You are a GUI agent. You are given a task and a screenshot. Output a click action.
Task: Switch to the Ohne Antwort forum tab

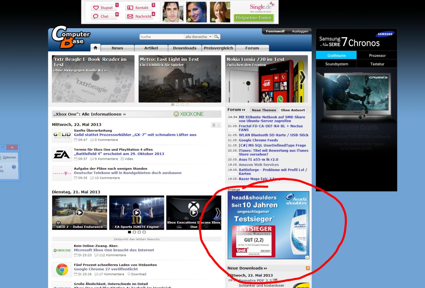click(293, 110)
